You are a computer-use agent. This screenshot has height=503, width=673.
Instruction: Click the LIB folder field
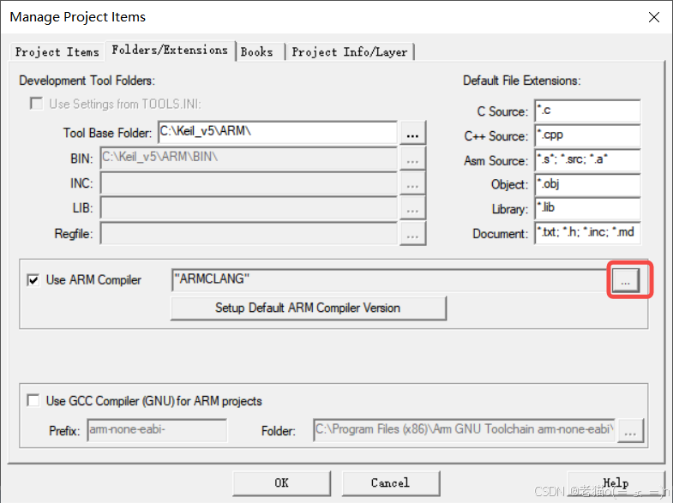point(249,208)
